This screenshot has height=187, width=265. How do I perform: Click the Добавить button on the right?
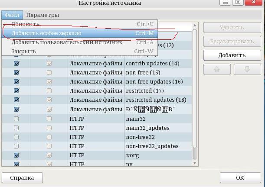(x=232, y=55)
